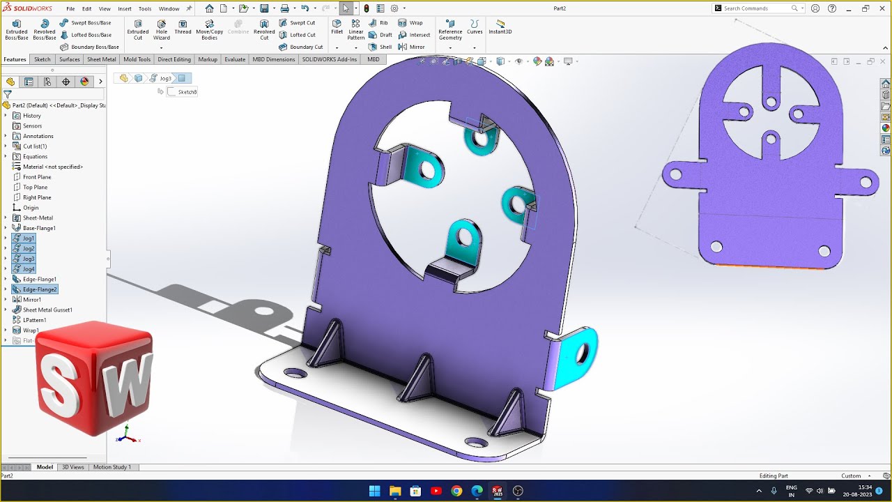The width and height of the screenshot is (892, 502).
Task: Switch to the Evaluate tab
Action: click(x=235, y=59)
